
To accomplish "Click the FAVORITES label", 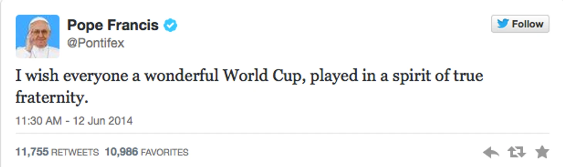I will point(165,152).
